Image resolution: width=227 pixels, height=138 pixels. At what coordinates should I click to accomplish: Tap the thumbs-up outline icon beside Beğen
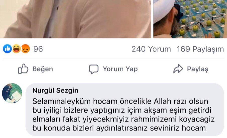click(x=23, y=69)
